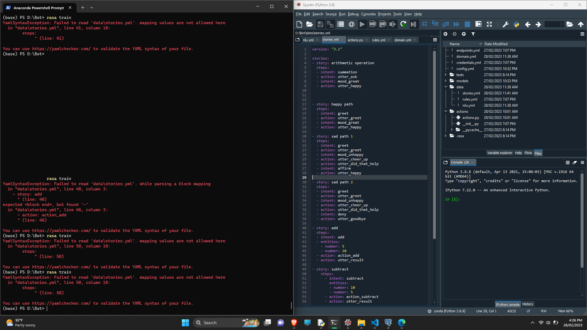Click the Maximize current pane icon

pos(489,24)
